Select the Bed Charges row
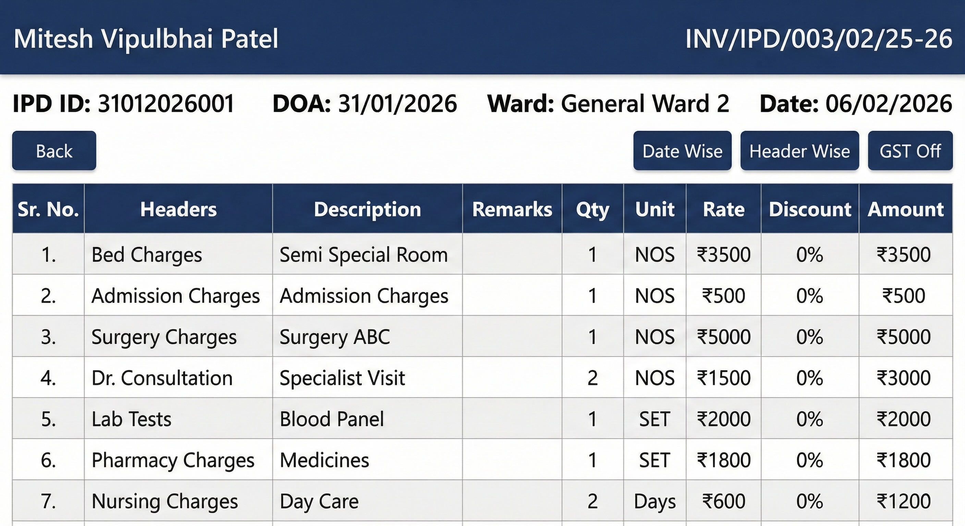This screenshot has width=965, height=526. [146, 254]
